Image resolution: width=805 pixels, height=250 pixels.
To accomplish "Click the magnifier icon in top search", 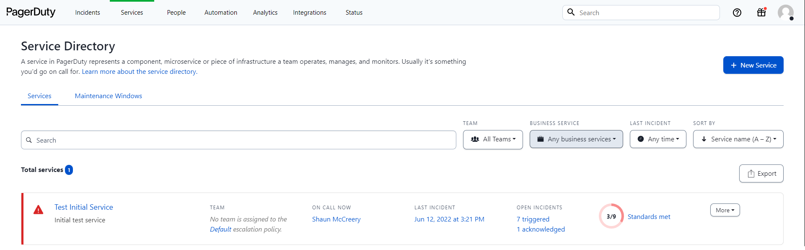I will 571,12.
